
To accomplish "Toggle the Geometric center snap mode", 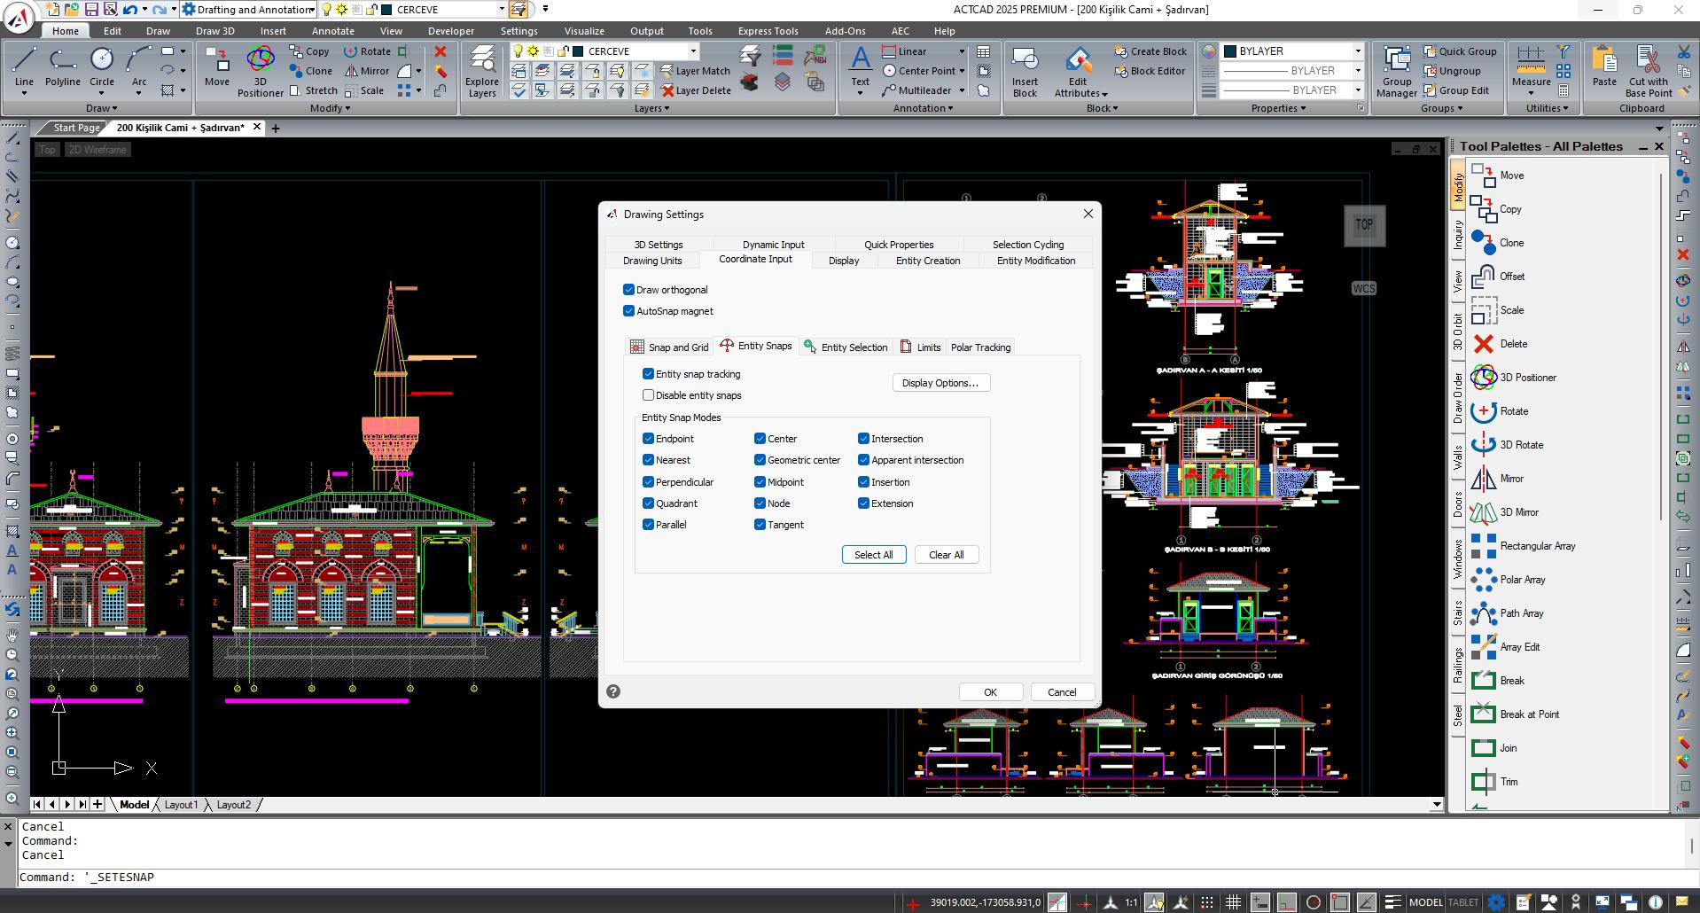I will coord(760,460).
